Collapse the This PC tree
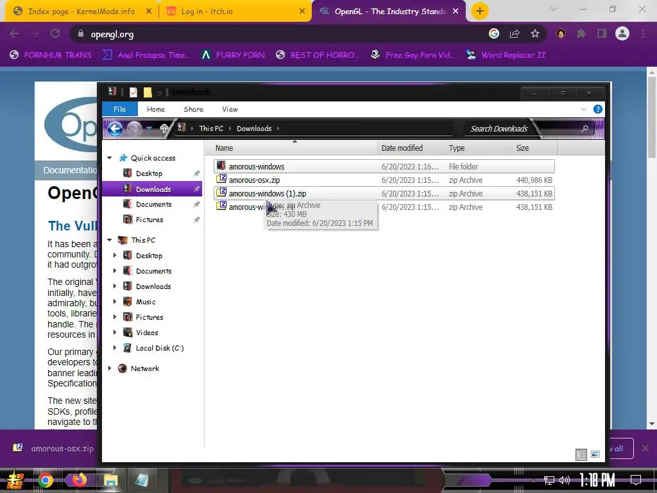The height and width of the screenshot is (493, 657). click(109, 240)
